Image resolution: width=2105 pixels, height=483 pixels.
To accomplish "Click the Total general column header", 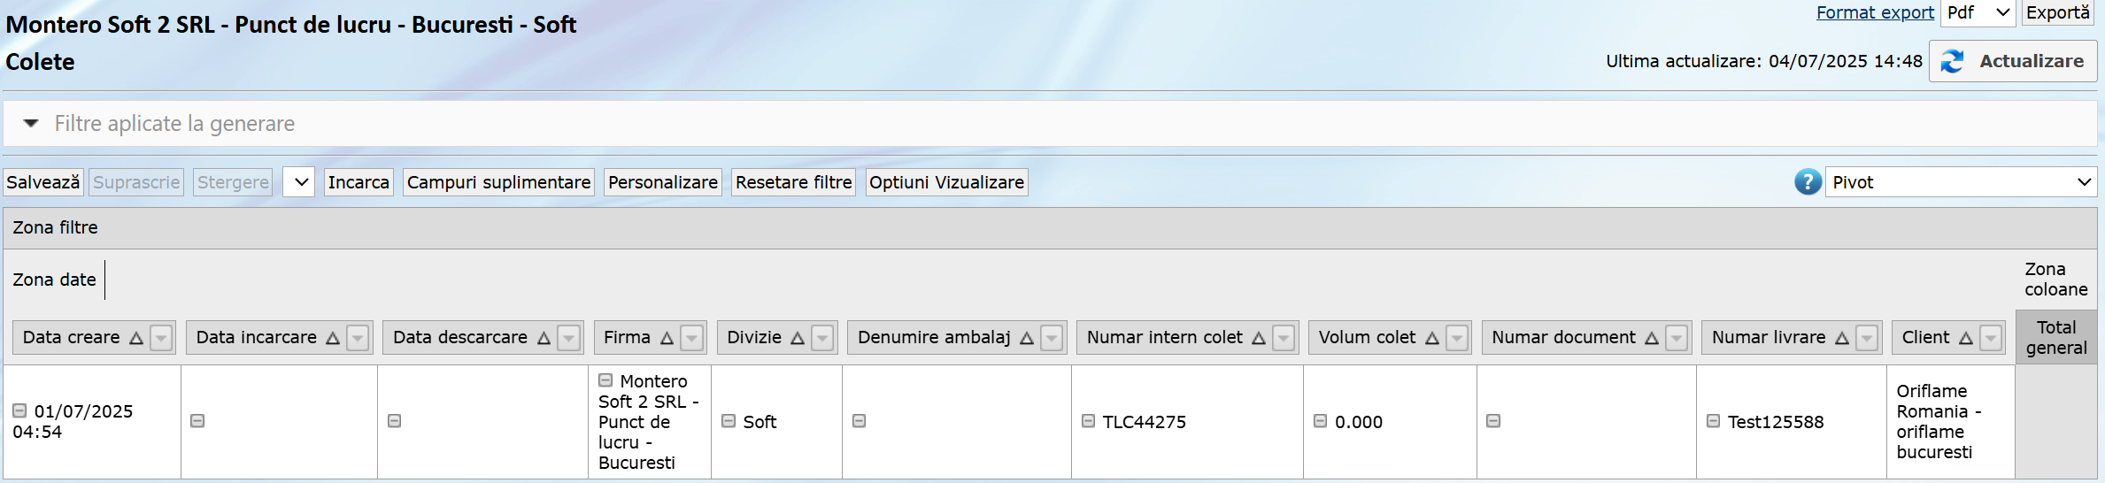I will (2055, 338).
